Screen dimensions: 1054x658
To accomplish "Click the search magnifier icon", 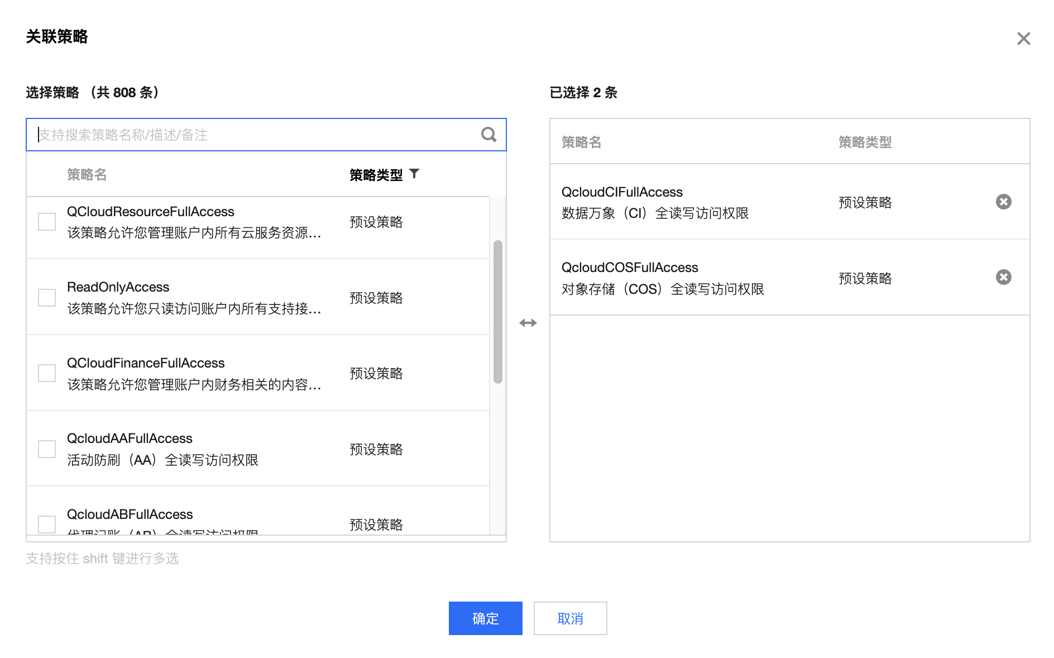I will pyautogui.click(x=488, y=135).
